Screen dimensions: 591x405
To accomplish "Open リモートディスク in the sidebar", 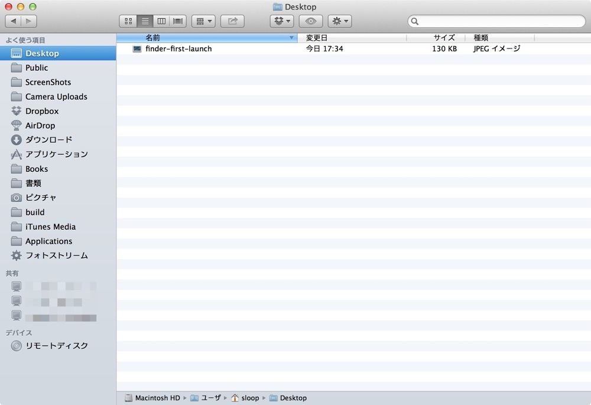I will coord(58,345).
